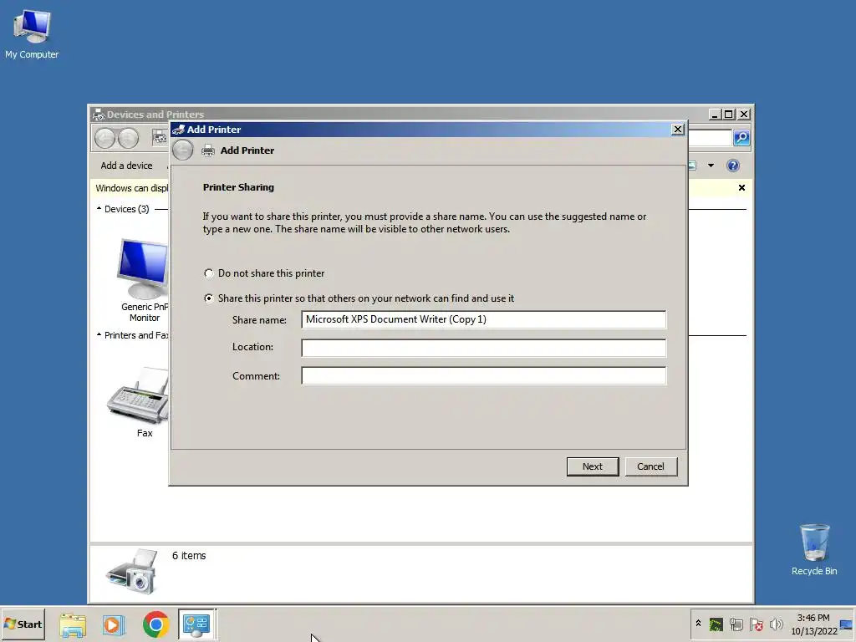856x642 pixels.
Task: Dismiss the yellow information bar
Action: tap(741, 187)
